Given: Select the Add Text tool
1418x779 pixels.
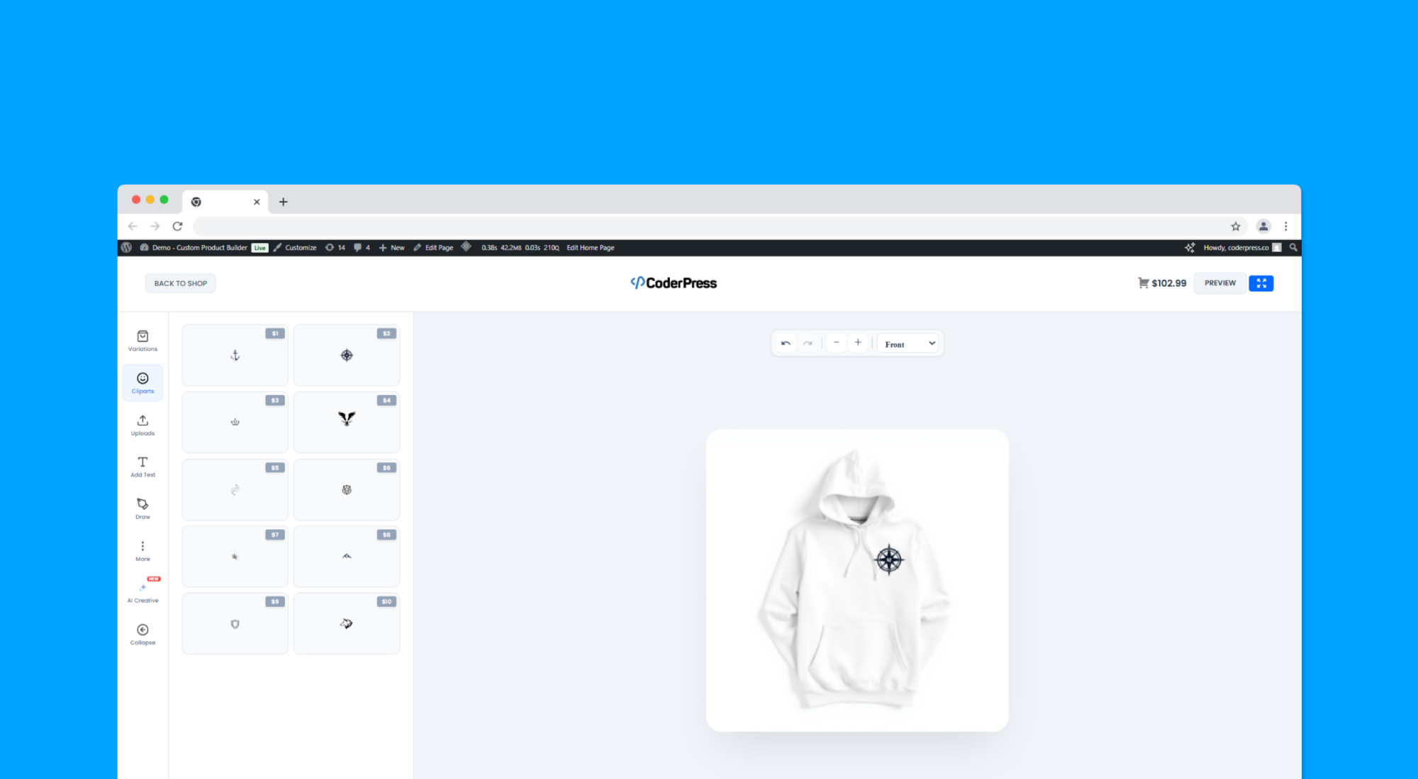Looking at the screenshot, I should coord(143,467).
